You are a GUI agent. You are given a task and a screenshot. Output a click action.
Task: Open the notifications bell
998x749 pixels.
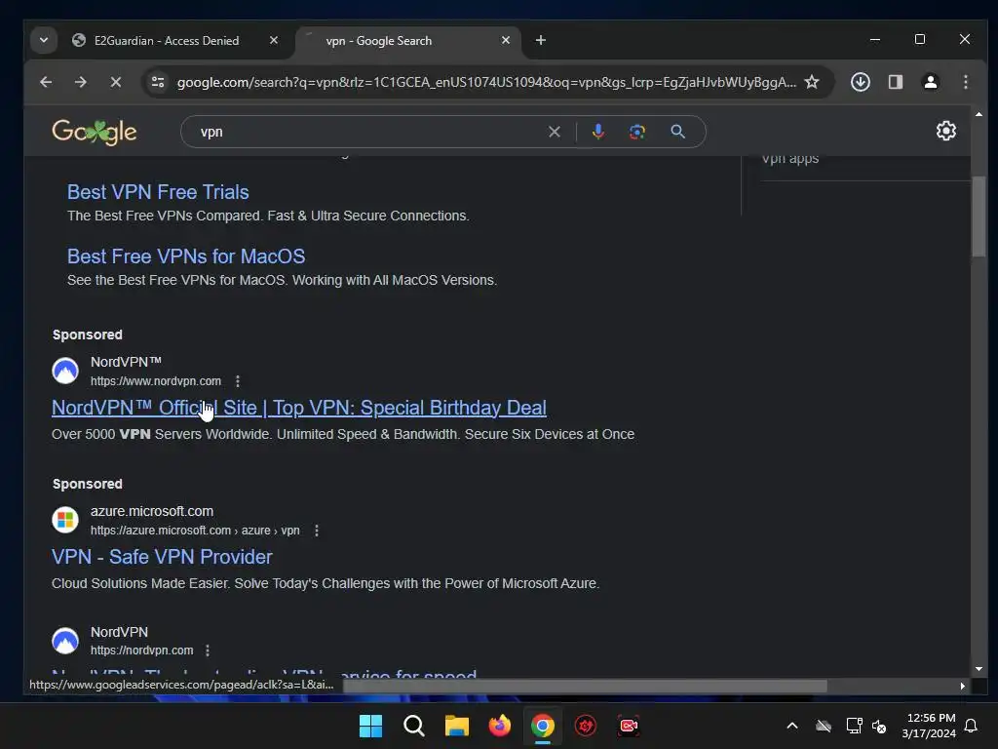[972, 726]
